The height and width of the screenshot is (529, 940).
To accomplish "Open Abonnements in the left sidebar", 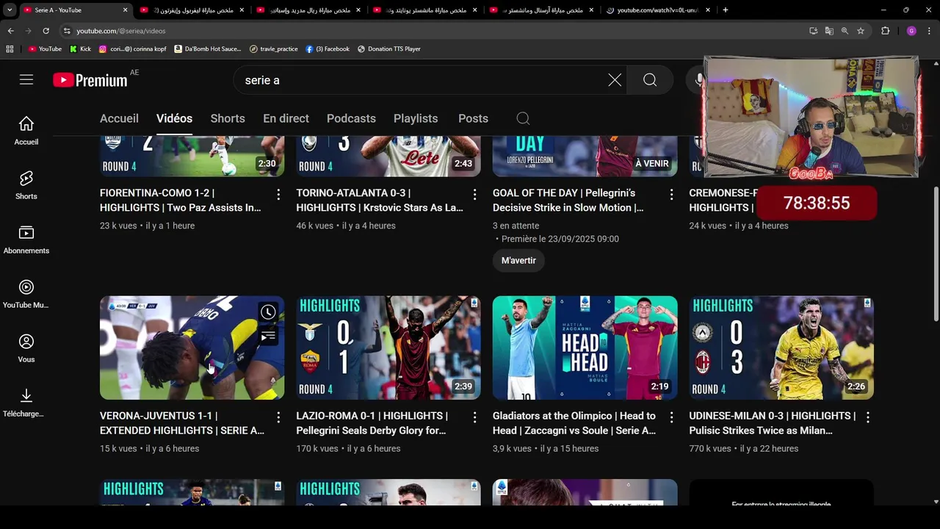I will click(26, 240).
